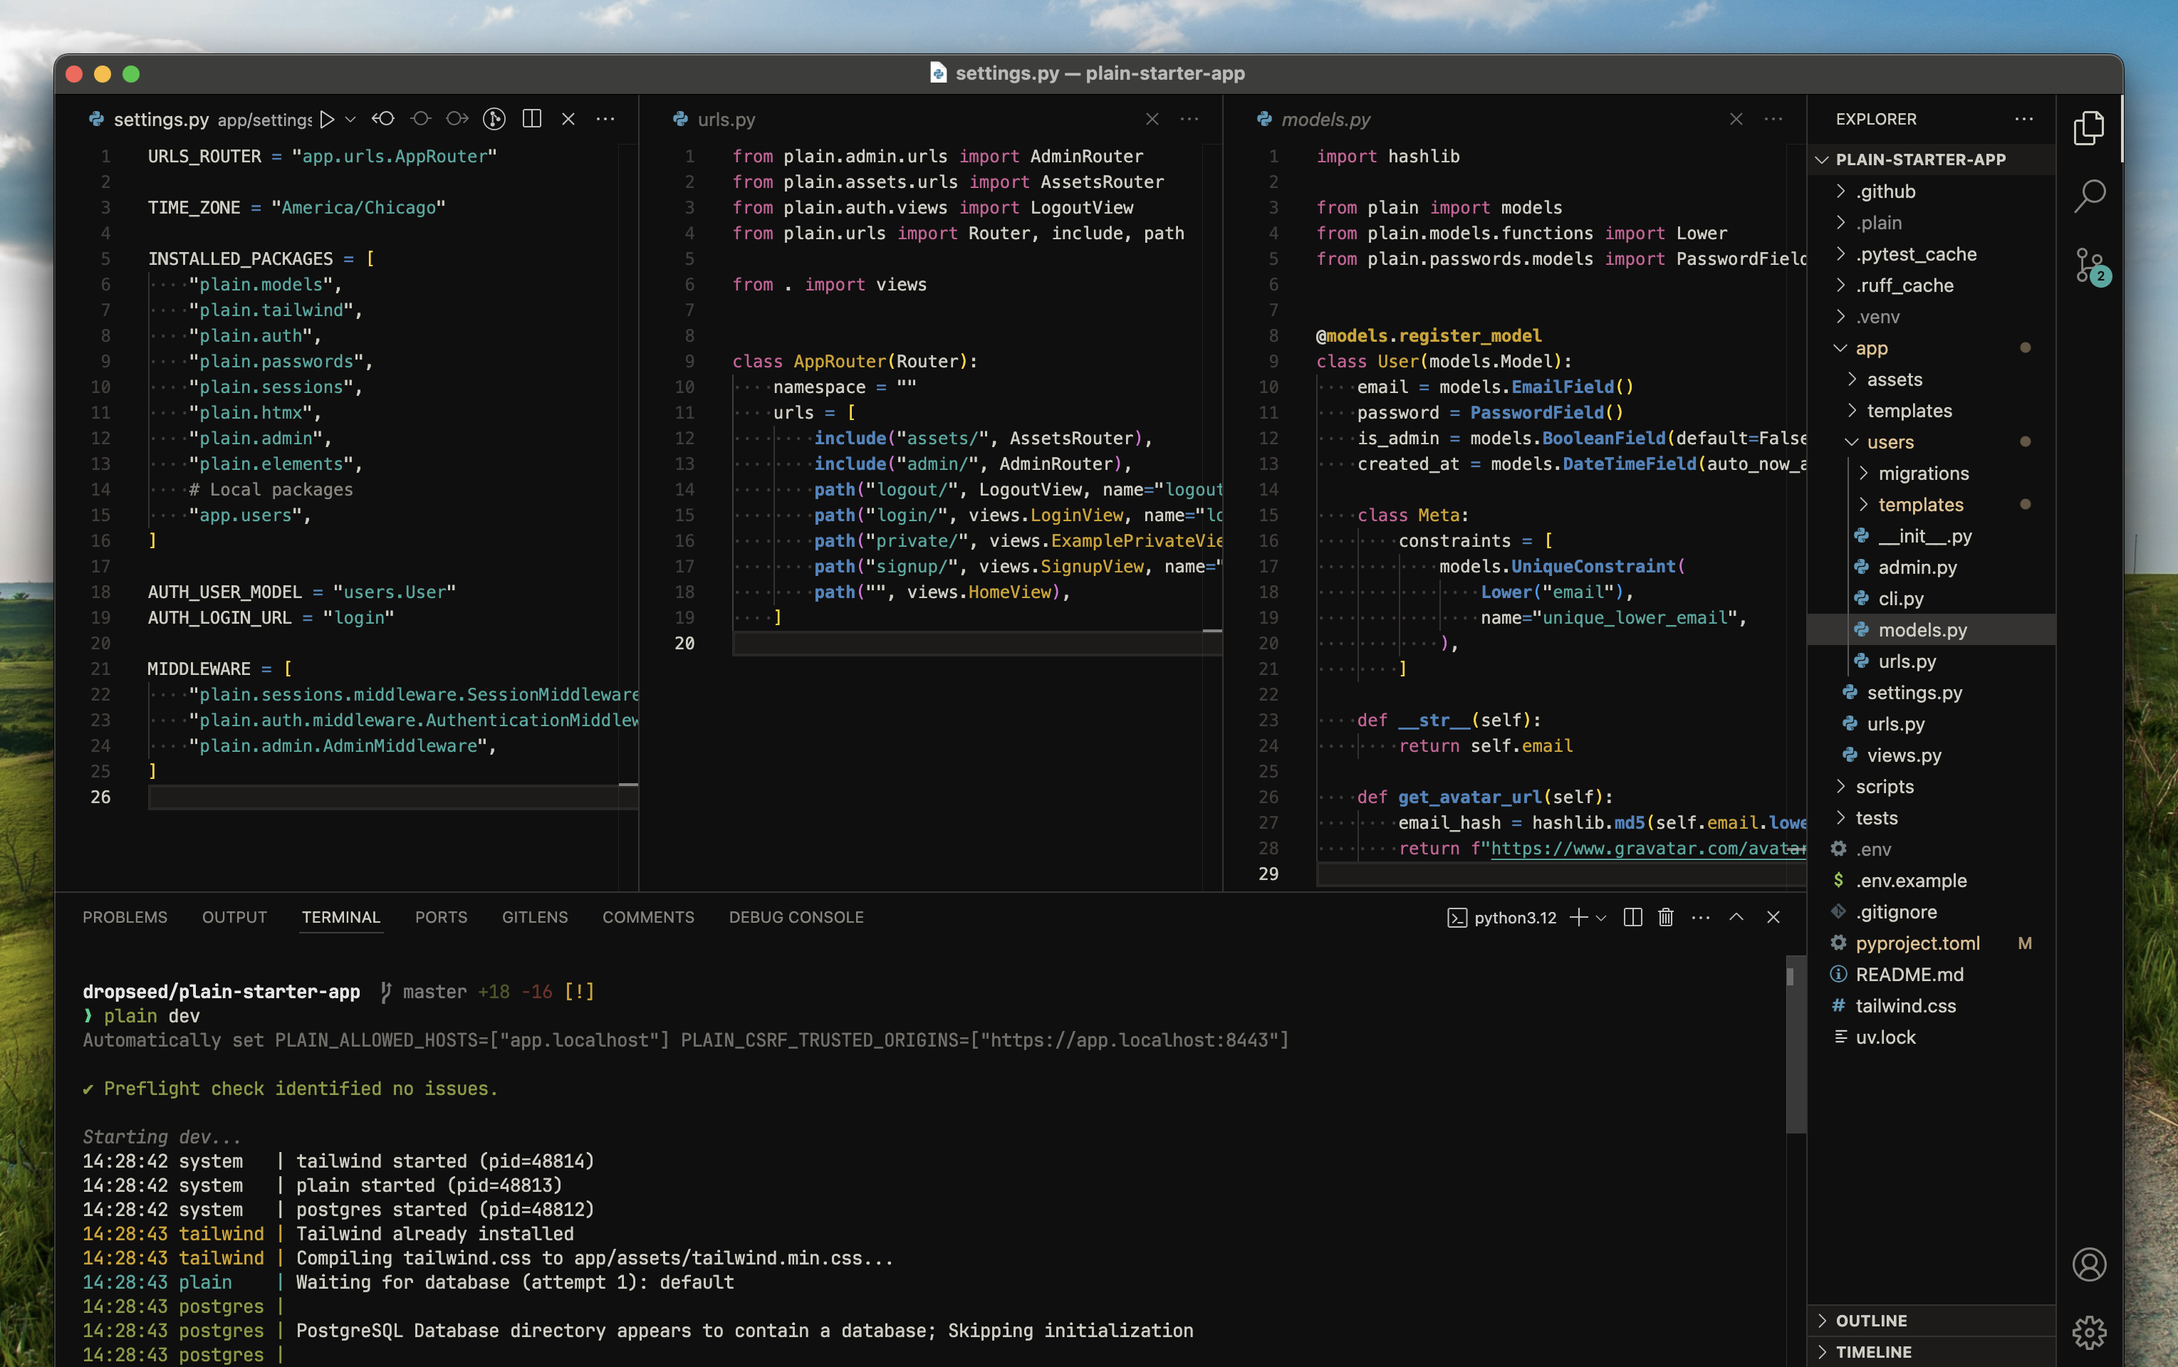Open the Explorer icon in the activity bar
Image resolution: width=2178 pixels, height=1367 pixels.
2090,128
